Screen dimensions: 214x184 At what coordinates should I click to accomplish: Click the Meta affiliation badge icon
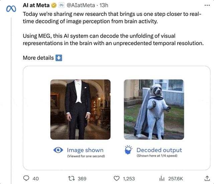pos(62,5)
